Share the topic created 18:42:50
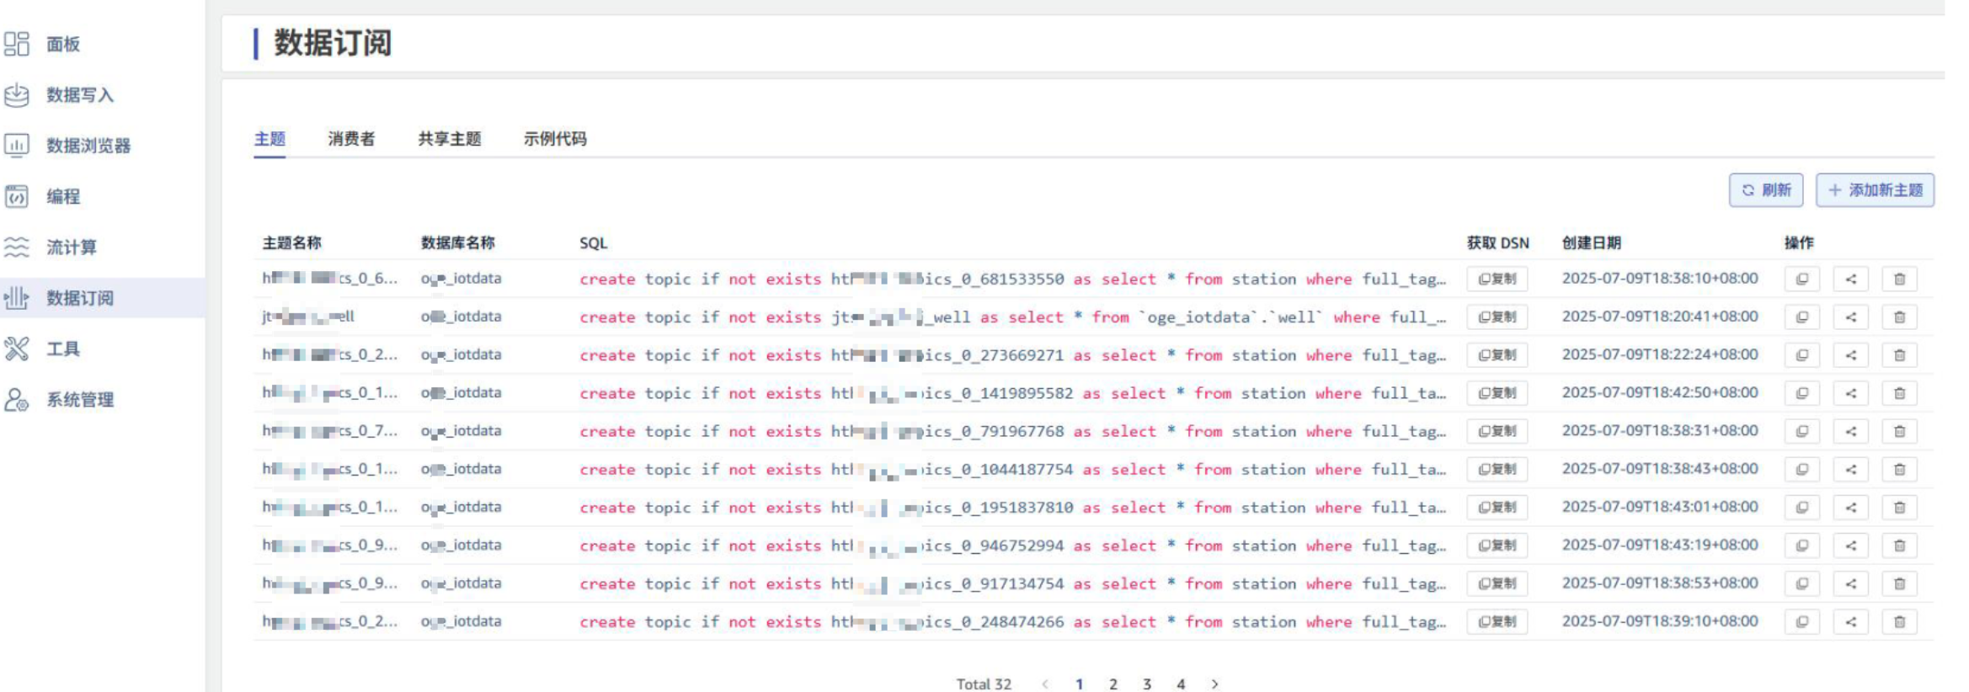This screenshot has height=692, width=1969. tap(1851, 393)
